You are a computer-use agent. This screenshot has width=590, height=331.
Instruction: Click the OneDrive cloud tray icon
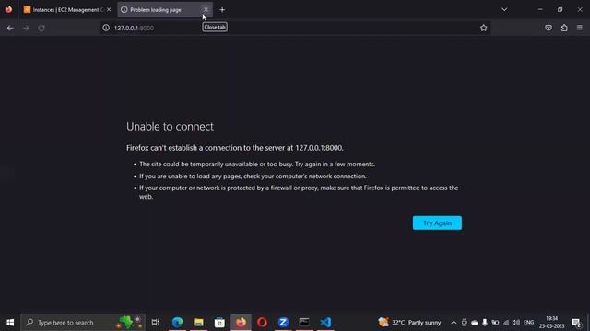(475, 323)
